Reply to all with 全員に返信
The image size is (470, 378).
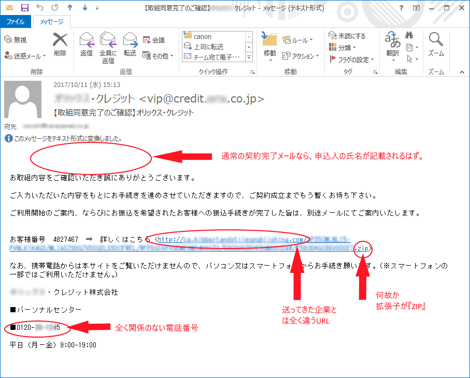click(x=108, y=48)
